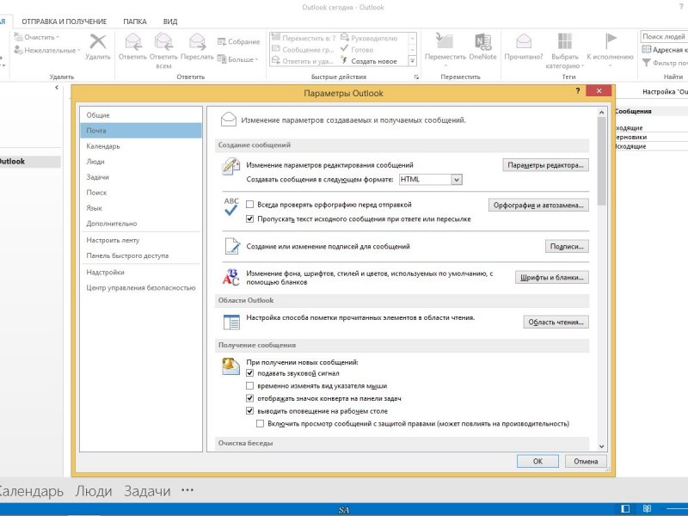Click the help question mark in Параметры Outlook dialog
The width and height of the screenshot is (688, 516).
[x=577, y=91]
